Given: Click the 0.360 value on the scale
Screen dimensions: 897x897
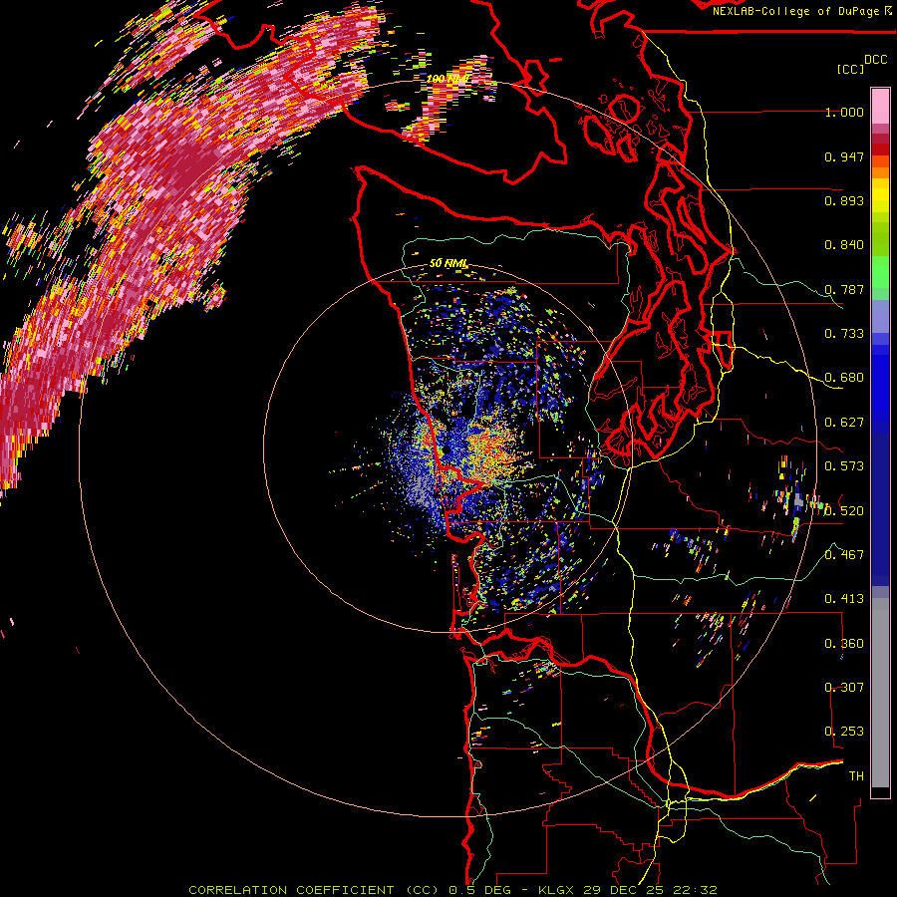Looking at the screenshot, I should [844, 643].
